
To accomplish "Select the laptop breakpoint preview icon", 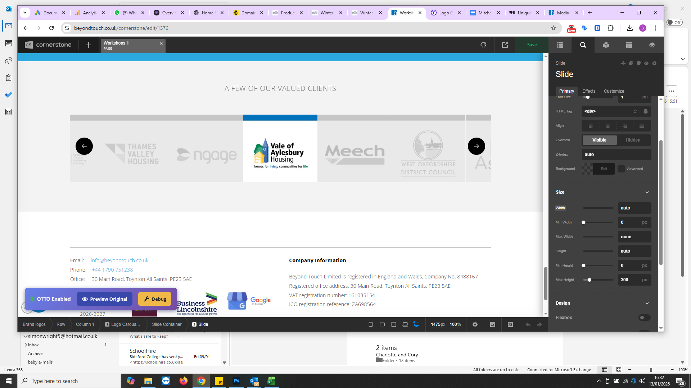I will tap(405, 324).
